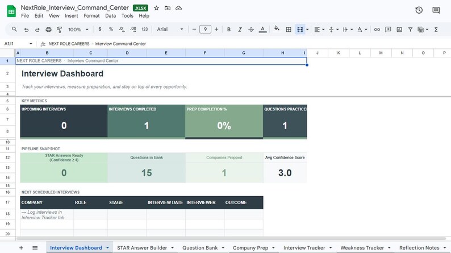Open the Edit menu
Screen dimensions: 451x253
39,16
